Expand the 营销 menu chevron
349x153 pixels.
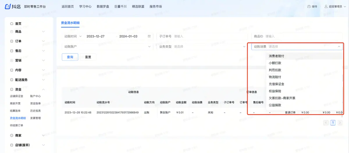click(x=44, y=61)
